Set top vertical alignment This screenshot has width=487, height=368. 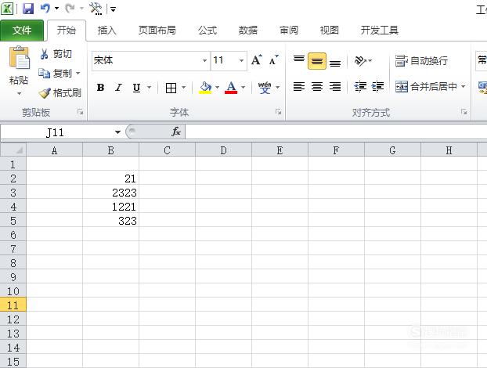pyautogui.click(x=299, y=60)
